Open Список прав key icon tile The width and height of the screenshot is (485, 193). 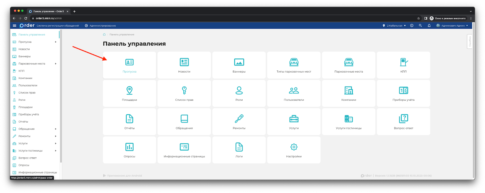click(184, 93)
